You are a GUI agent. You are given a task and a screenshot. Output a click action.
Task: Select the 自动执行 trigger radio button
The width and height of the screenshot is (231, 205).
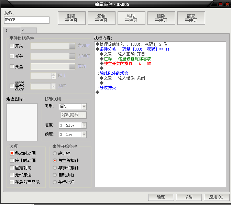click(x=55, y=175)
